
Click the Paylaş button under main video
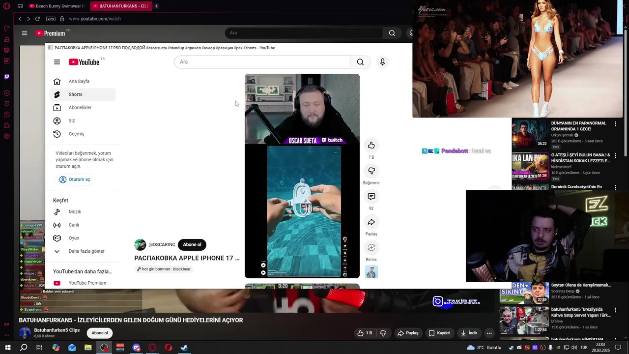[408, 333]
